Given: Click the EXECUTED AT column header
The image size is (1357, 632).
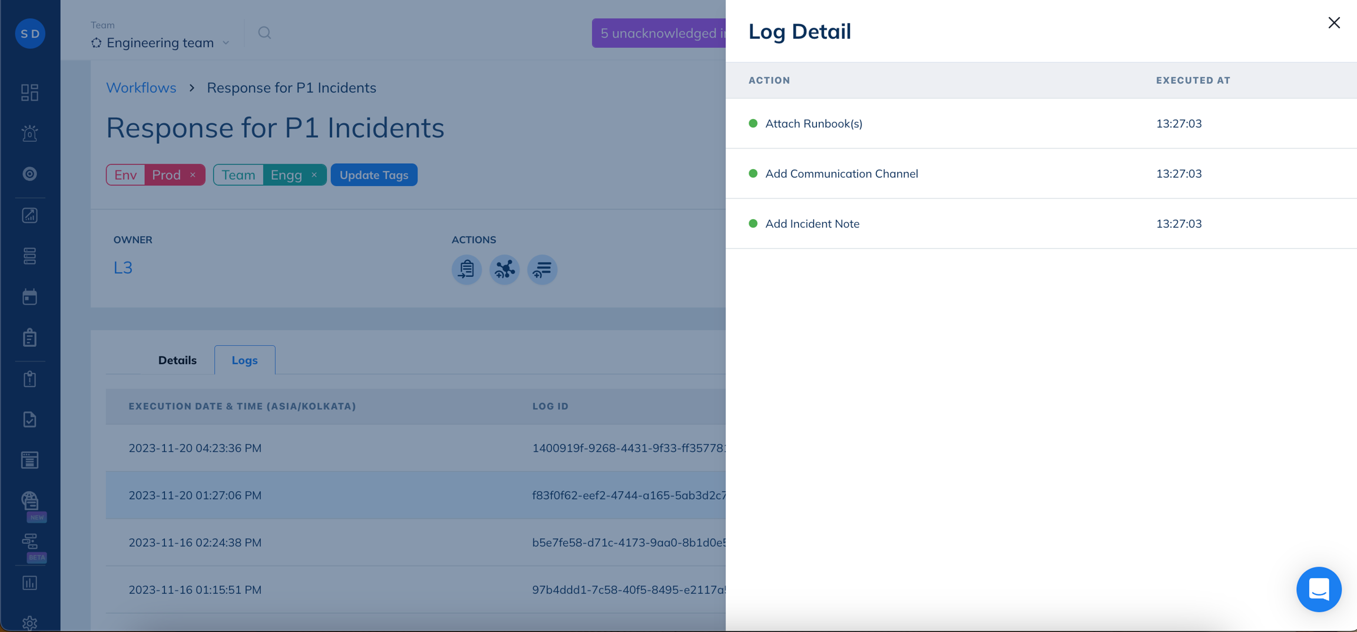Looking at the screenshot, I should 1193,80.
